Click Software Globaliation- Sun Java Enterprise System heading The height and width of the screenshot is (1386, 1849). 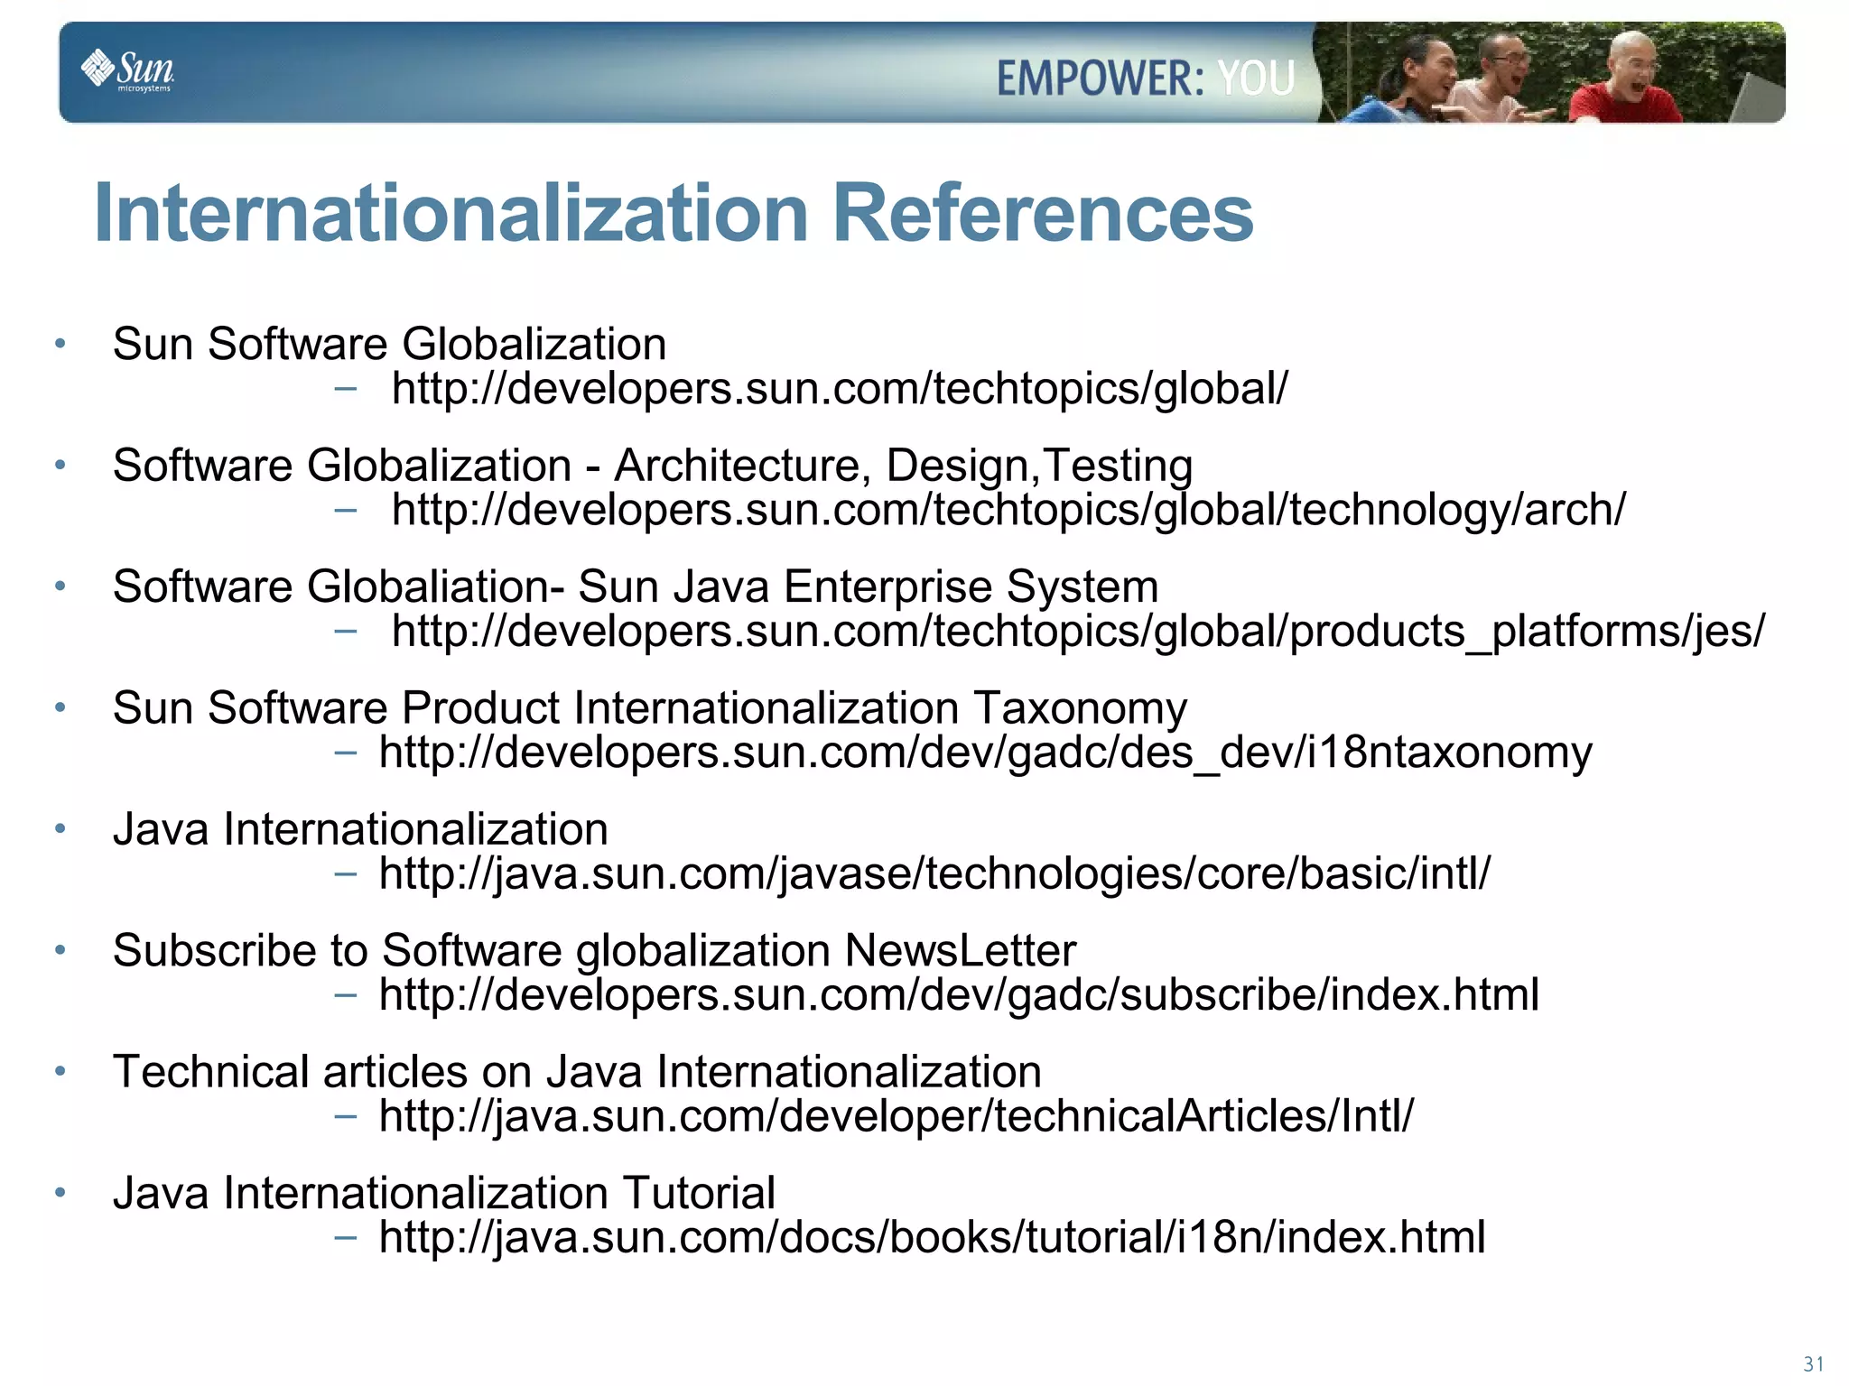pos(636,587)
